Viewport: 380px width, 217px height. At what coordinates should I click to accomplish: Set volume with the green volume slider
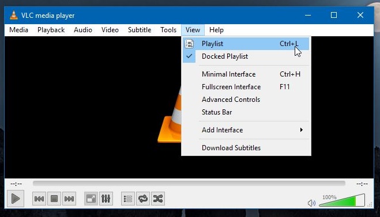342,200
